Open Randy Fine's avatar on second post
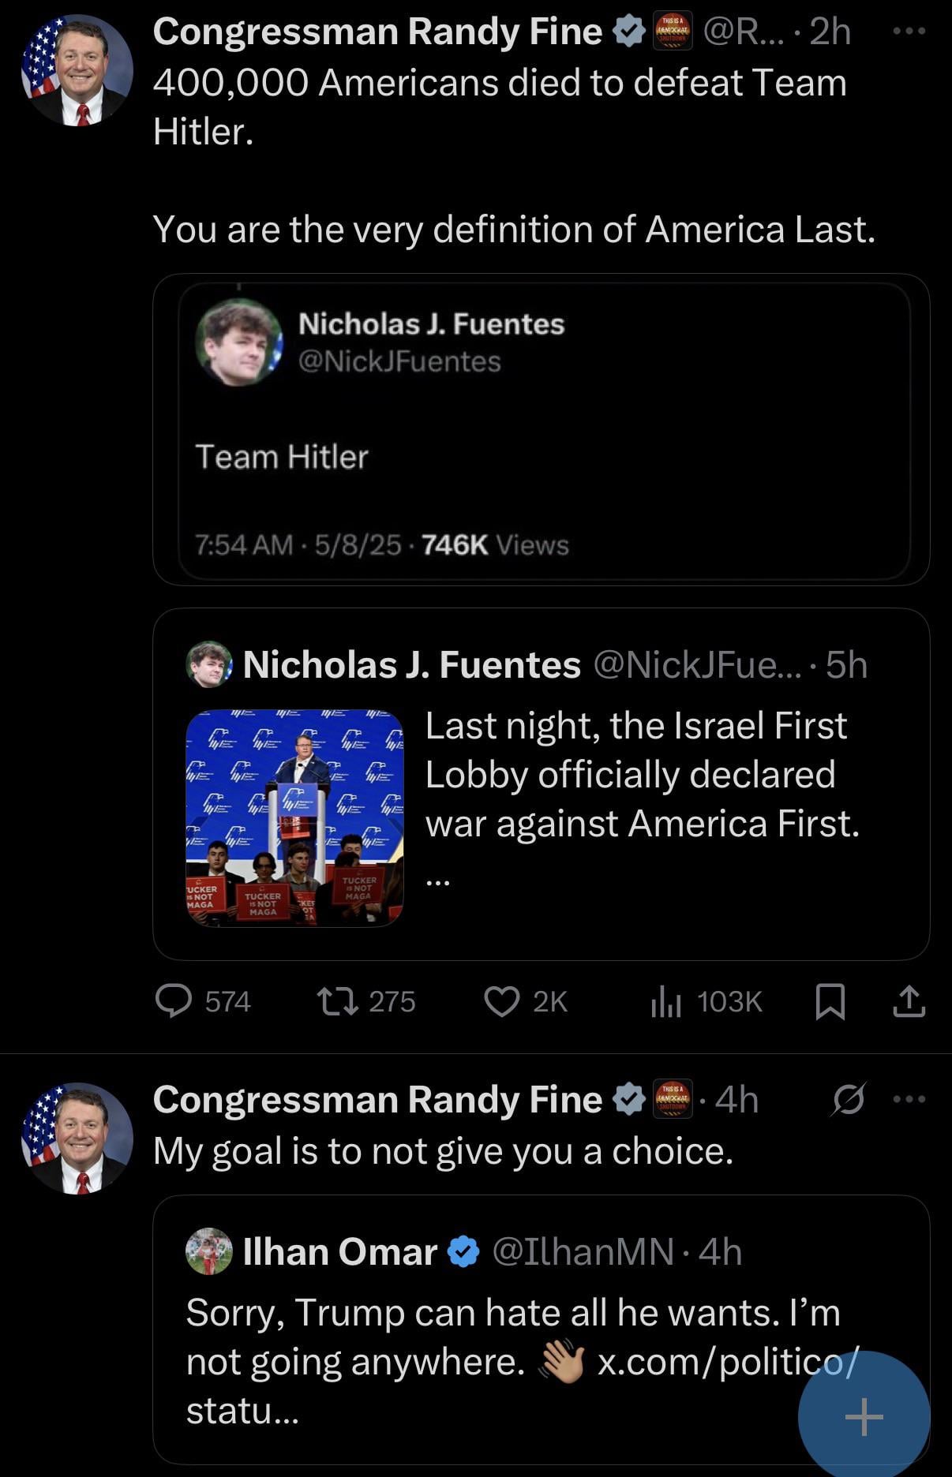 pyautogui.click(x=77, y=1139)
